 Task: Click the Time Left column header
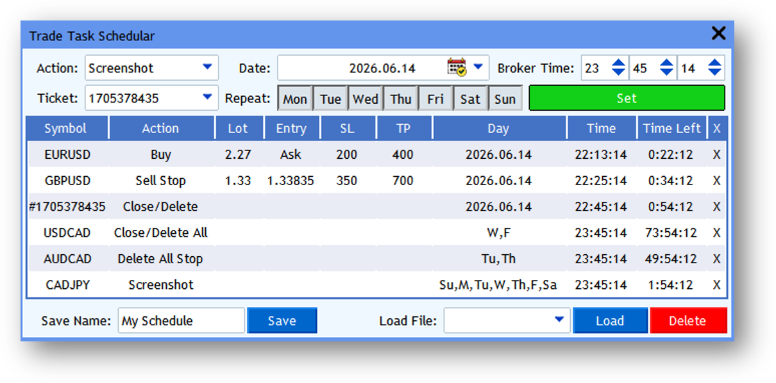point(671,128)
